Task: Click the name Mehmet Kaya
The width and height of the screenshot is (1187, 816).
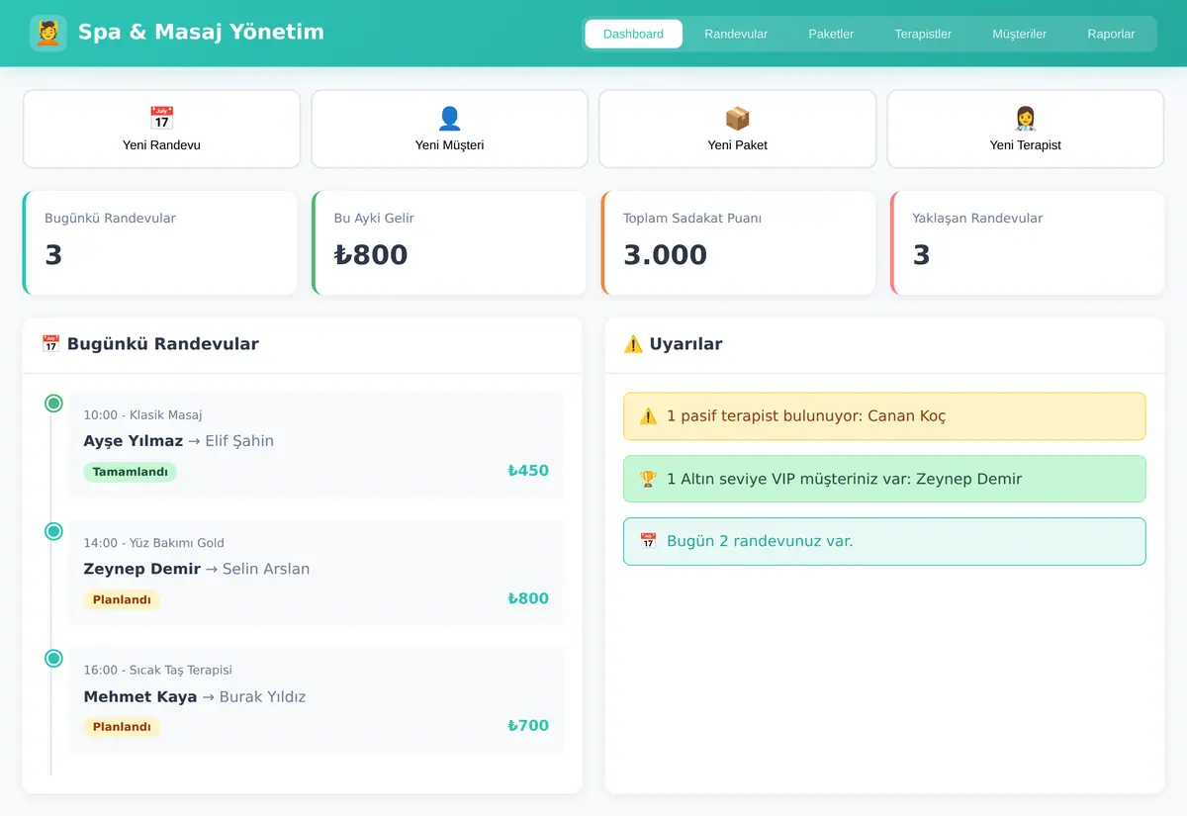Action: point(140,696)
